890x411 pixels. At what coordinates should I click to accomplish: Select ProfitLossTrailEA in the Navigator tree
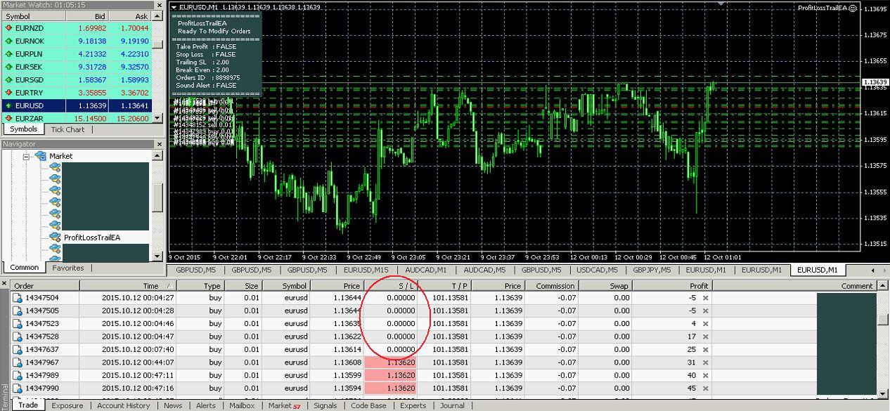point(91,237)
